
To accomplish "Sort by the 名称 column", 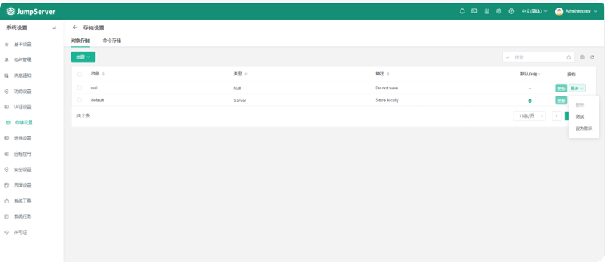I will pyautogui.click(x=97, y=73).
